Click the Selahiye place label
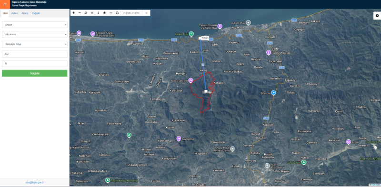381x187 pixels. pyautogui.click(x=104, y=75)
